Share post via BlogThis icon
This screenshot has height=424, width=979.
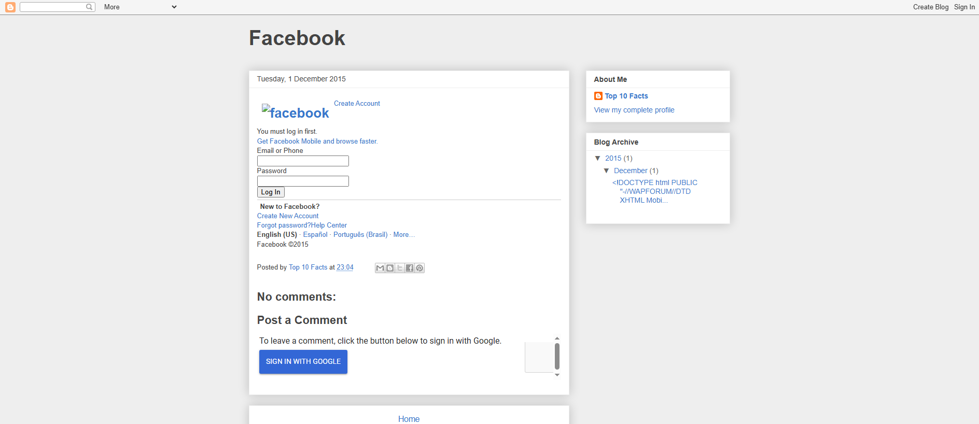point(390,268)
